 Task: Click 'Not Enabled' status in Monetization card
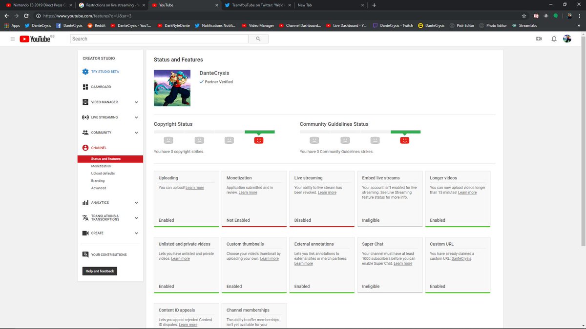click(x=238, y=220)
